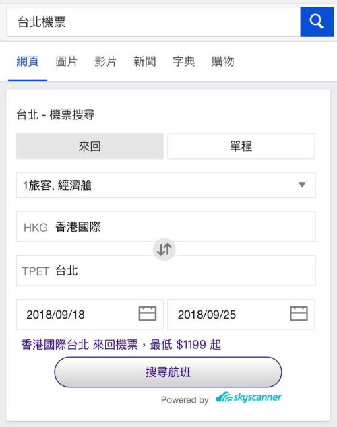Click 搜尋航班 search flights button

[168, 372]
